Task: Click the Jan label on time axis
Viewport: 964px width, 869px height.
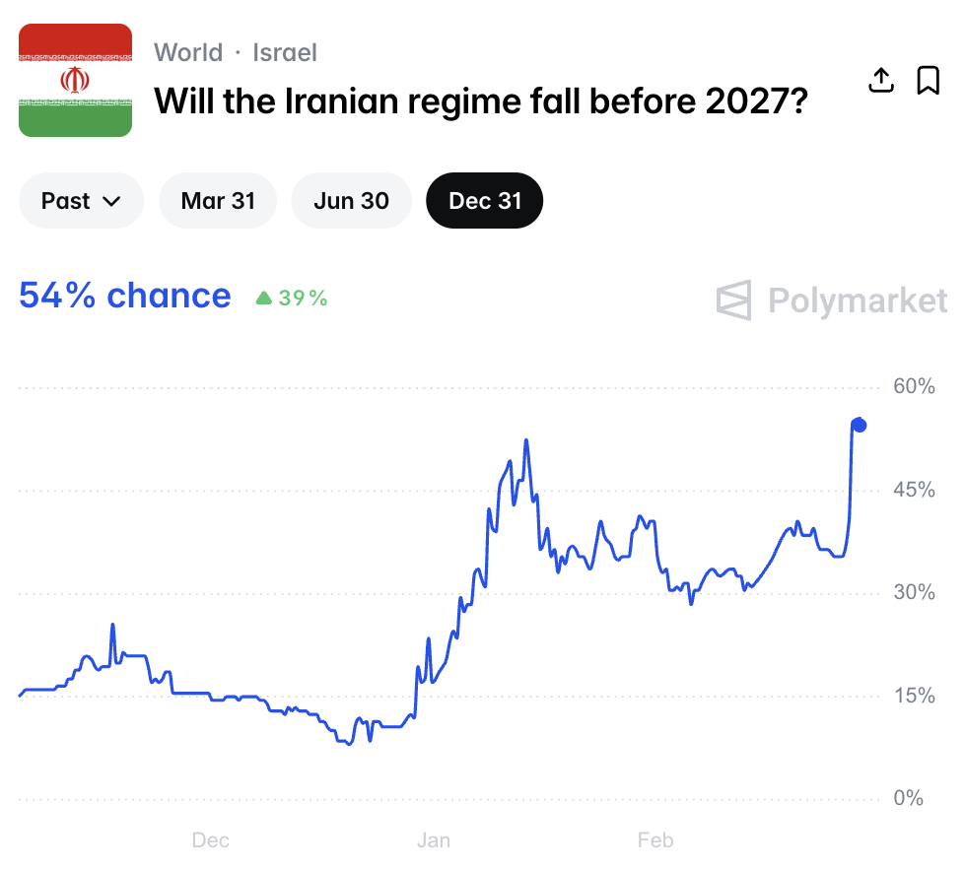Action: (x=434, y=840)
